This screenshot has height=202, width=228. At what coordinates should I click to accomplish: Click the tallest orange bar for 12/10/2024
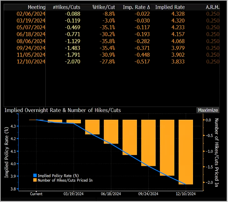point(186,152)
